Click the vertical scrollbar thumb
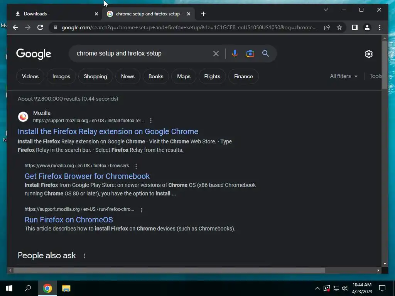The width and height of the screenshot is (395, 296). [x=385, y=65]
